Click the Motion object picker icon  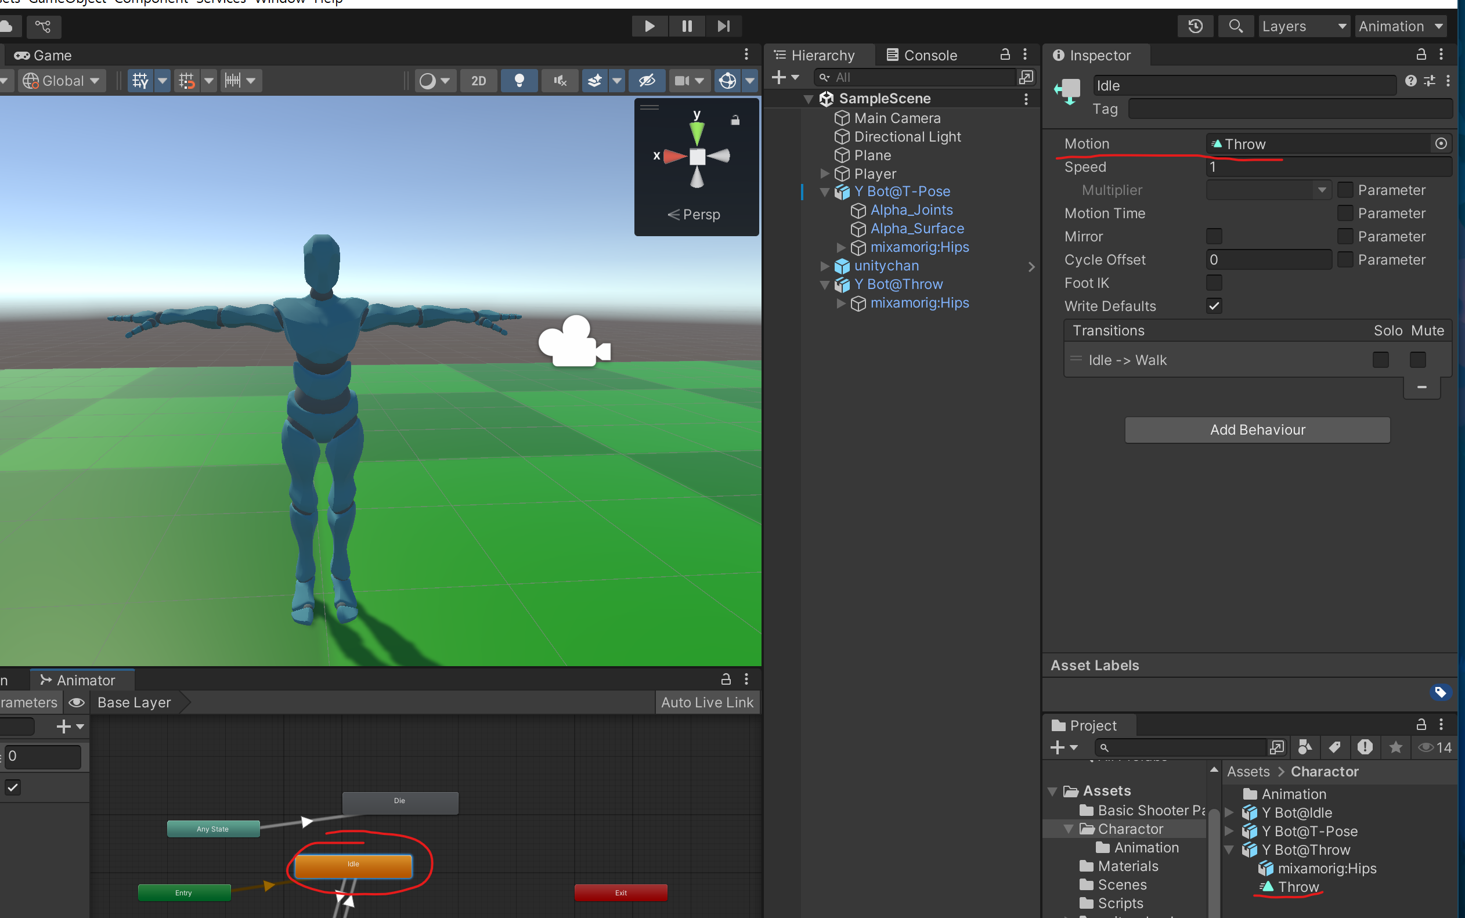pyautogui.click(x=1441, y=144)
